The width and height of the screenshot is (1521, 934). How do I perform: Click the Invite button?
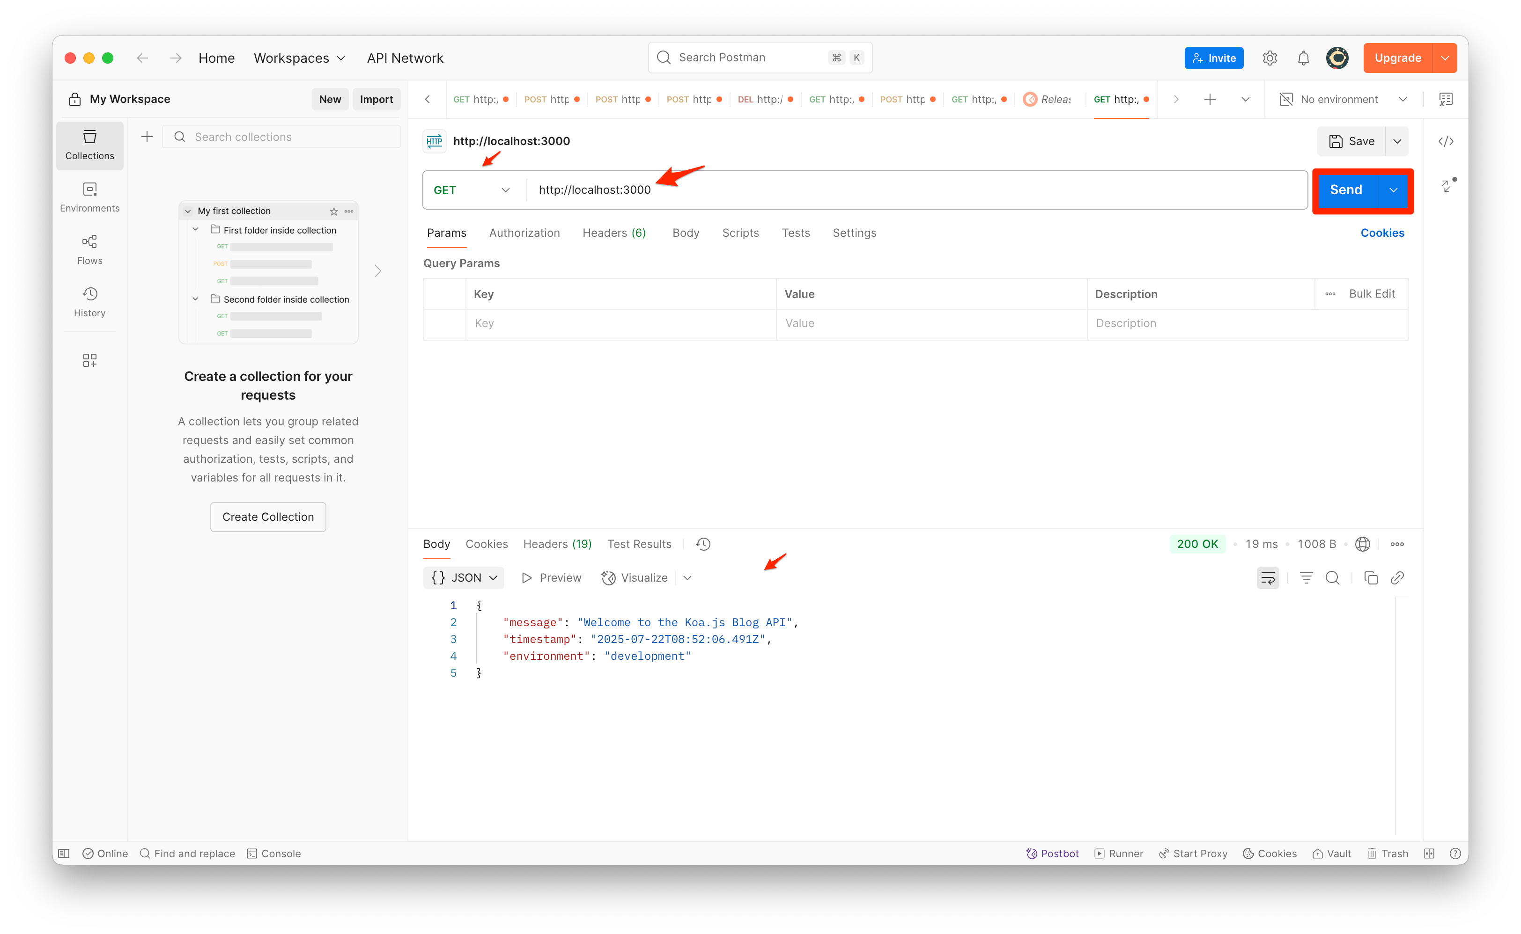1214,58
